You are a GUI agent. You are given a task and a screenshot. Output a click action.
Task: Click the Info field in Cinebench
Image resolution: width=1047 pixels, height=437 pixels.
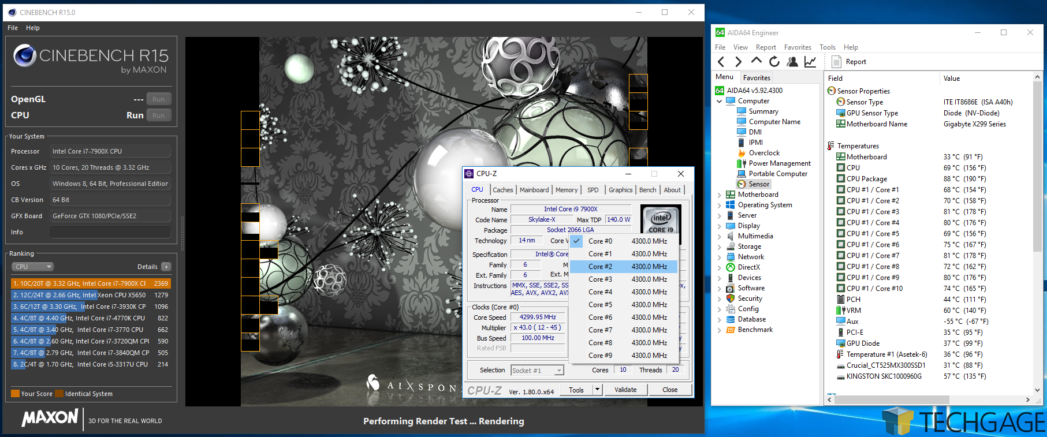tap(110, 232)
